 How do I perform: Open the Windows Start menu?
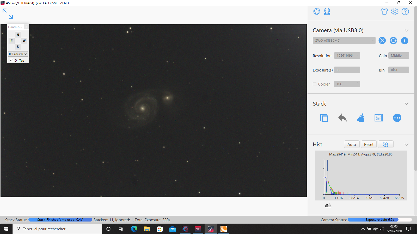tap(6, 229)
